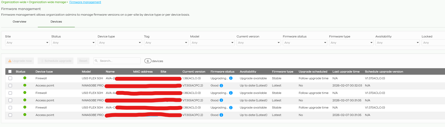This screenshot has height=127, width=445.
Task: Click the first Organization-wide breadcrumb
Action: pyautogui.click(x=14, y=2)
